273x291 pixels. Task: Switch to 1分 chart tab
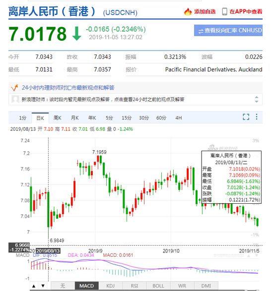pos(22,118)
